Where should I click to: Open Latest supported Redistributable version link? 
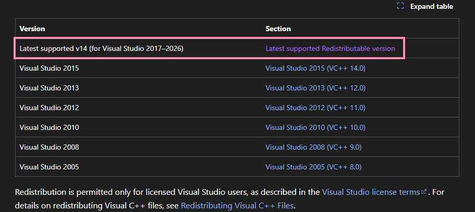(330, 48)
